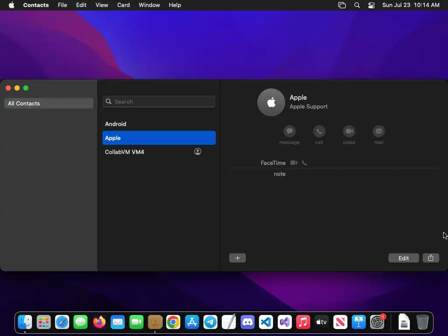Viewport: 448px width, 336px height.
Task: Click the Search contacts field
Action: (x=159, y=101)
